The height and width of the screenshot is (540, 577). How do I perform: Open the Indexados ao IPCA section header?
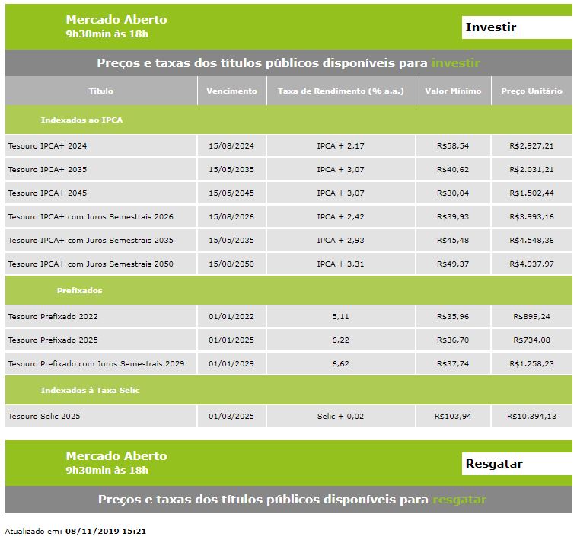pyautogui.click(x=81, y=120)
